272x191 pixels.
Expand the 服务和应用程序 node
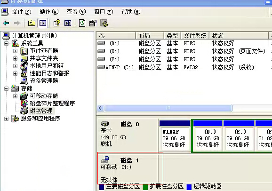(6, 119)
